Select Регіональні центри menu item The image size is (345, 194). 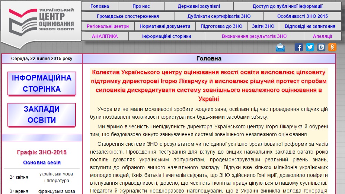[108, 26]
